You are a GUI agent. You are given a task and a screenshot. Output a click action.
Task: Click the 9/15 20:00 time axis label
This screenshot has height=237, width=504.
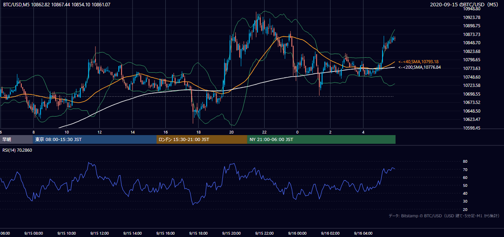(x=231, y=233)
